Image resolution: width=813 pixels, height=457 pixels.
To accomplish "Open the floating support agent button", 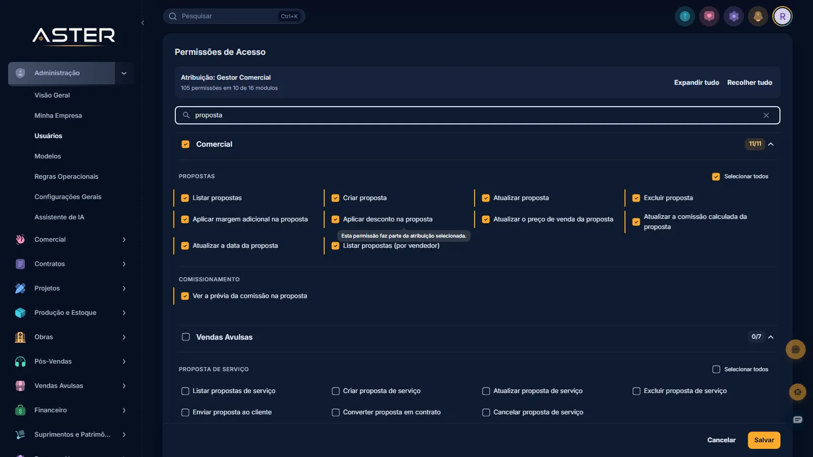I will tap(798, 392).
